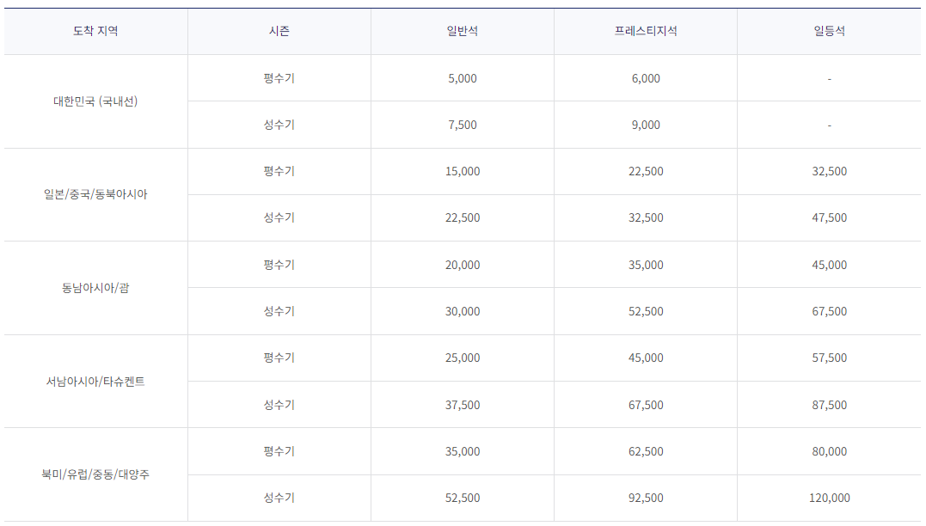Click the 30,000 mileage value
Image resolution: width=926 pixels, height=526 pixels.
[463, 312]
